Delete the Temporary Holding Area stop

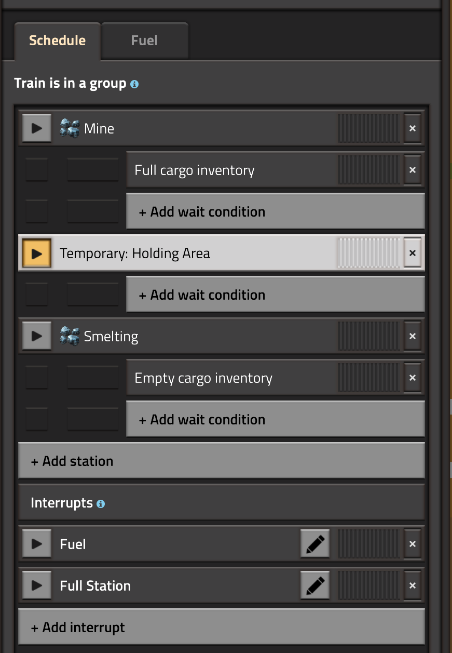[413, 253]
